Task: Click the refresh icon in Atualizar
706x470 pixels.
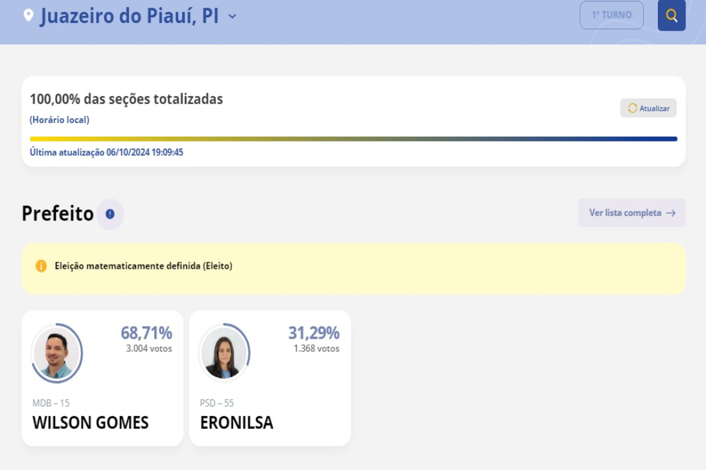Action: tap(633, 108)
